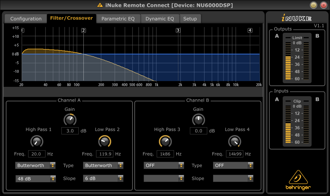The height and width of the screenshot is (196, 330).
Task: Open the High Pass 1 slope dropdown 48 dB
Action: (x=35, y=179)
